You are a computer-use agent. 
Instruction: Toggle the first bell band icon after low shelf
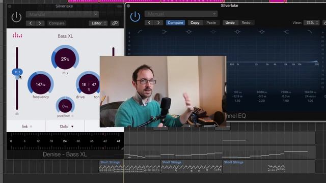click(x=189, y=32)
